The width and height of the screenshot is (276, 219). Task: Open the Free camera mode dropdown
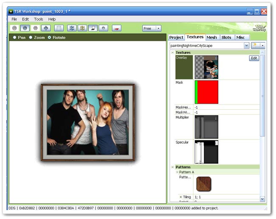pos(152,28)
